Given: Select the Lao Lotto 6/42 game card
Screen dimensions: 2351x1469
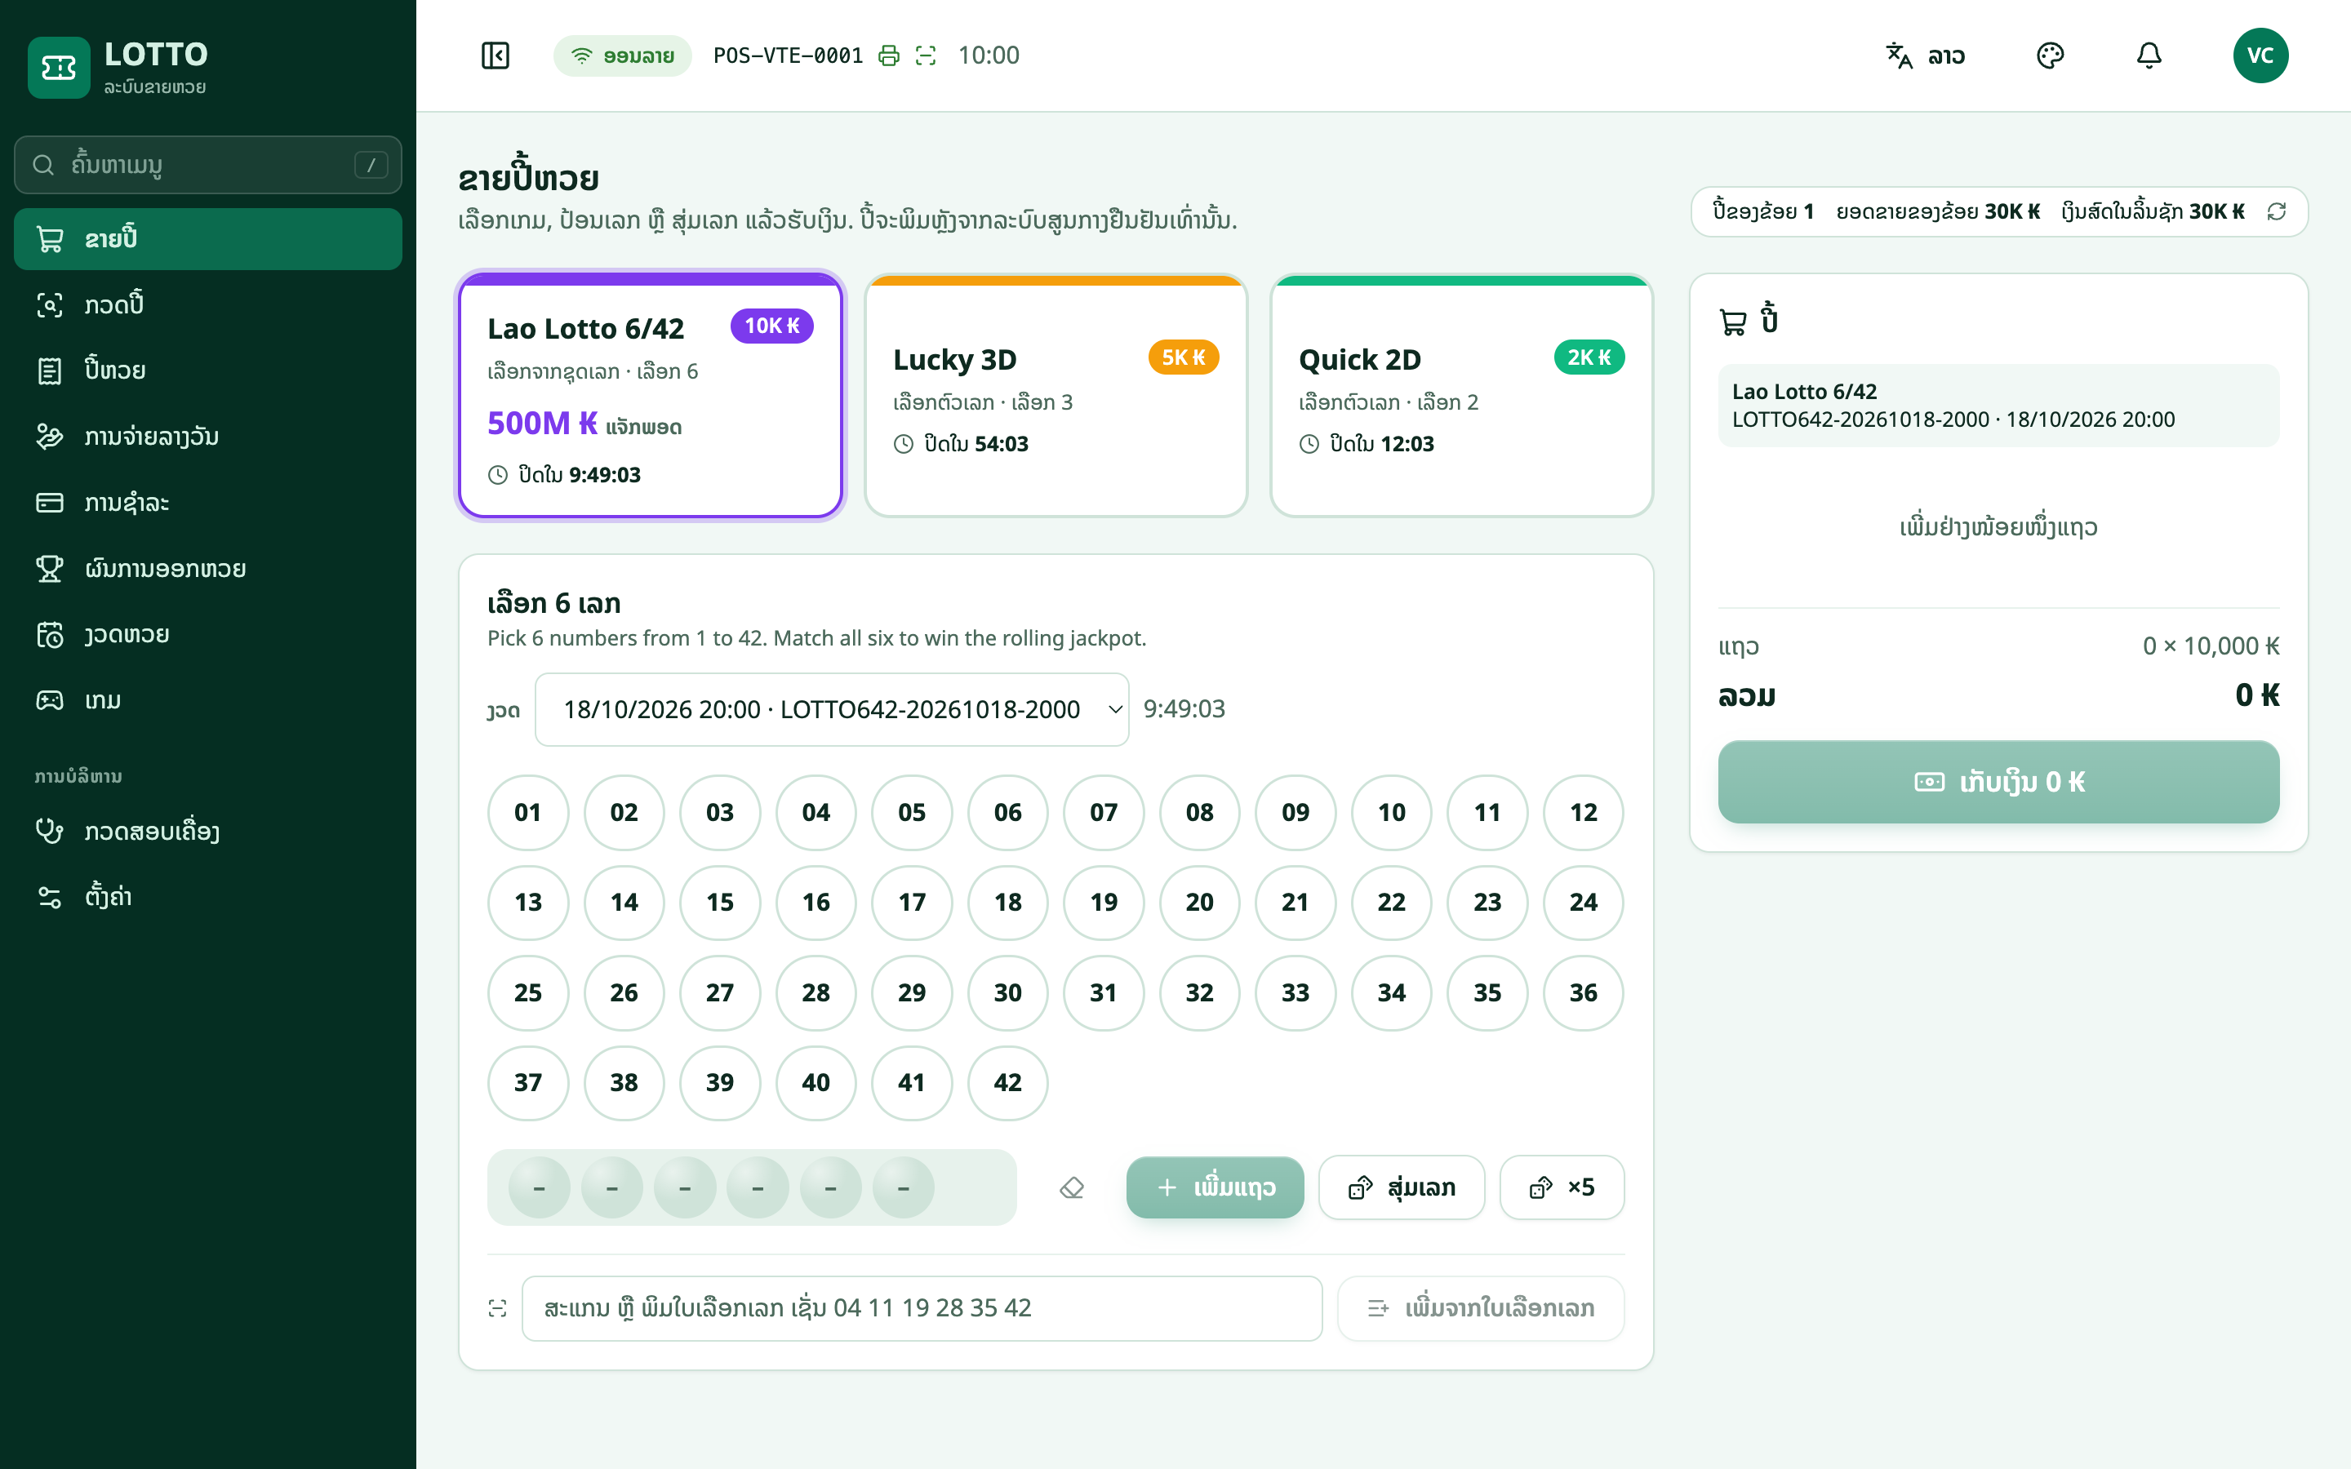Looking at the screenshot, I should pyautogui.click(x=651, y=396).
